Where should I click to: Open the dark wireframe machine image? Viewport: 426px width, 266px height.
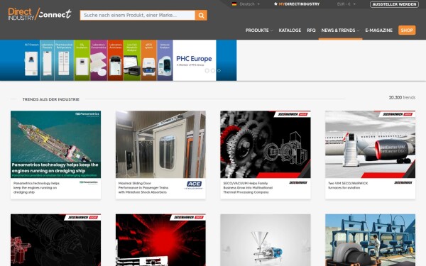[55, 240]
